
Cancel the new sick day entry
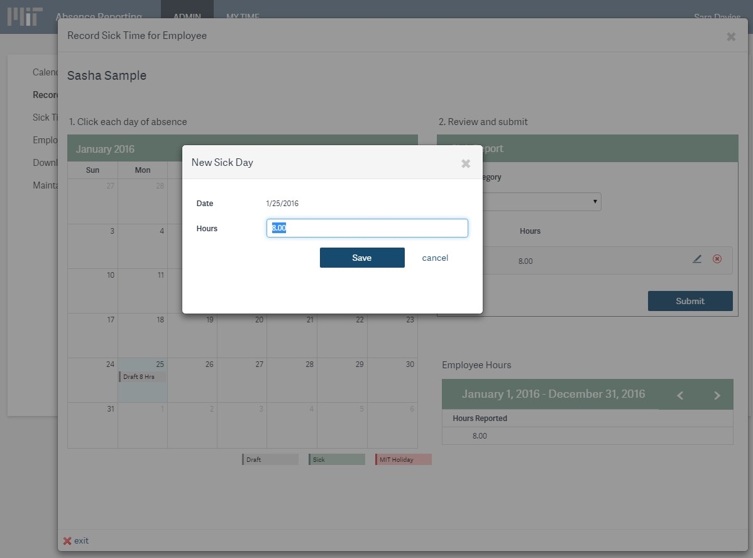point(435,258)
